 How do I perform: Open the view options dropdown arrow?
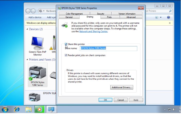click(x=161, y=17)
